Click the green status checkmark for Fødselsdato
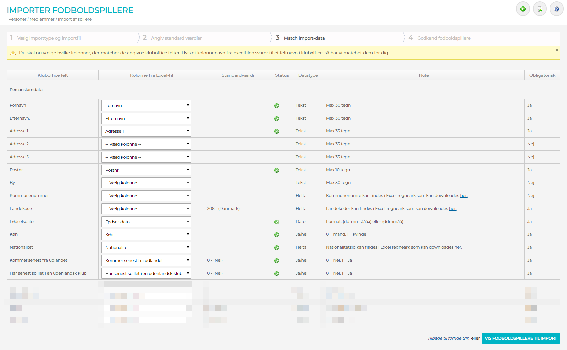 click(x=277, y=222)
